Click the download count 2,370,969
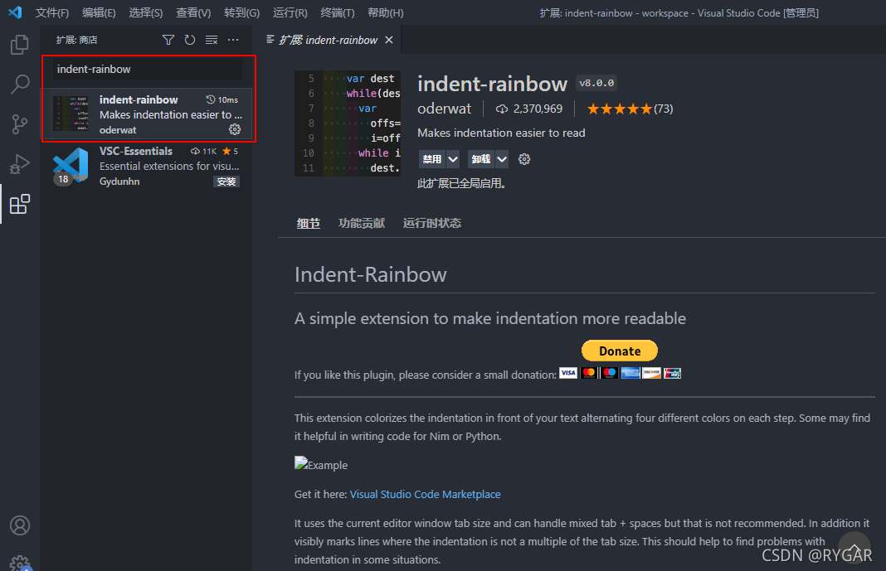 [x=529, y=109]
